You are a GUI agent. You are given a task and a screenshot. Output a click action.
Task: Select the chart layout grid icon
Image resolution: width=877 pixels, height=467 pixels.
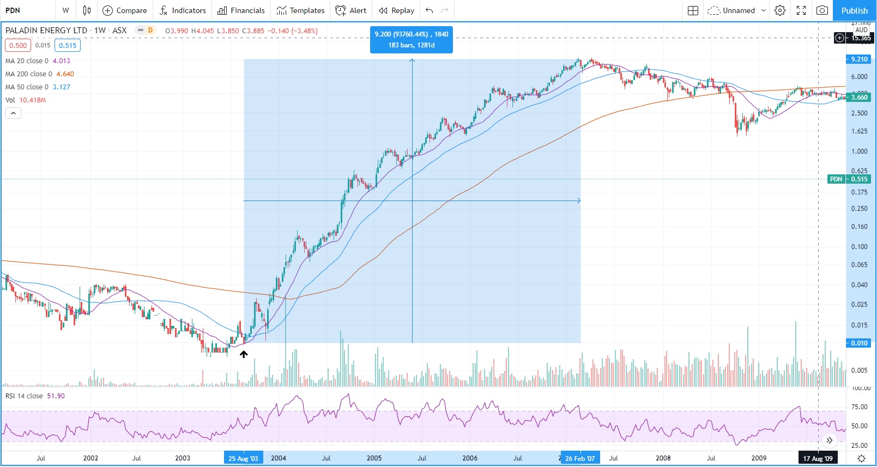coord(693,10)
